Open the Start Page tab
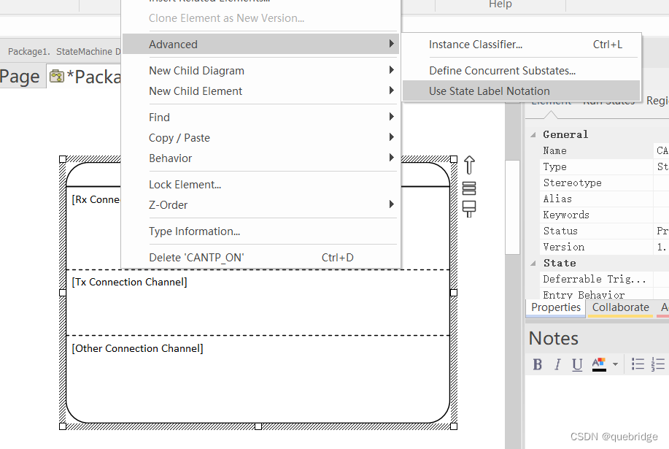 pyautogui.click(x=22, y=77)
